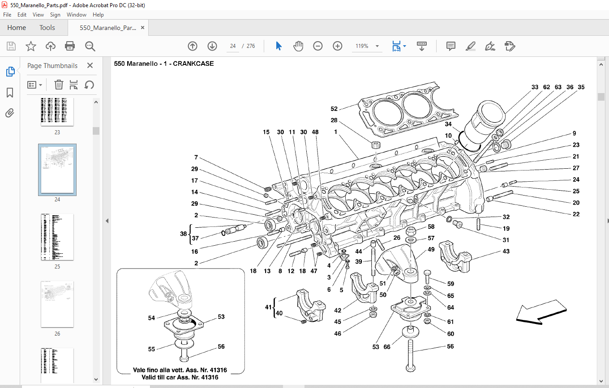Open the Sign menu

click(x=55, y=15)
